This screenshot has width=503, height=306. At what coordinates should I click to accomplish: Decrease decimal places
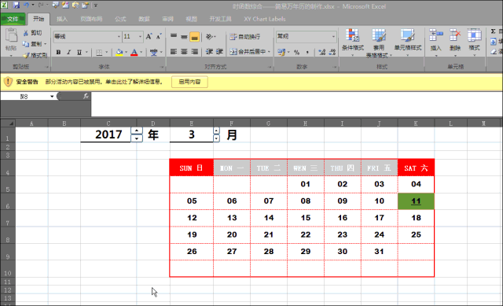[x=332, y=52]
